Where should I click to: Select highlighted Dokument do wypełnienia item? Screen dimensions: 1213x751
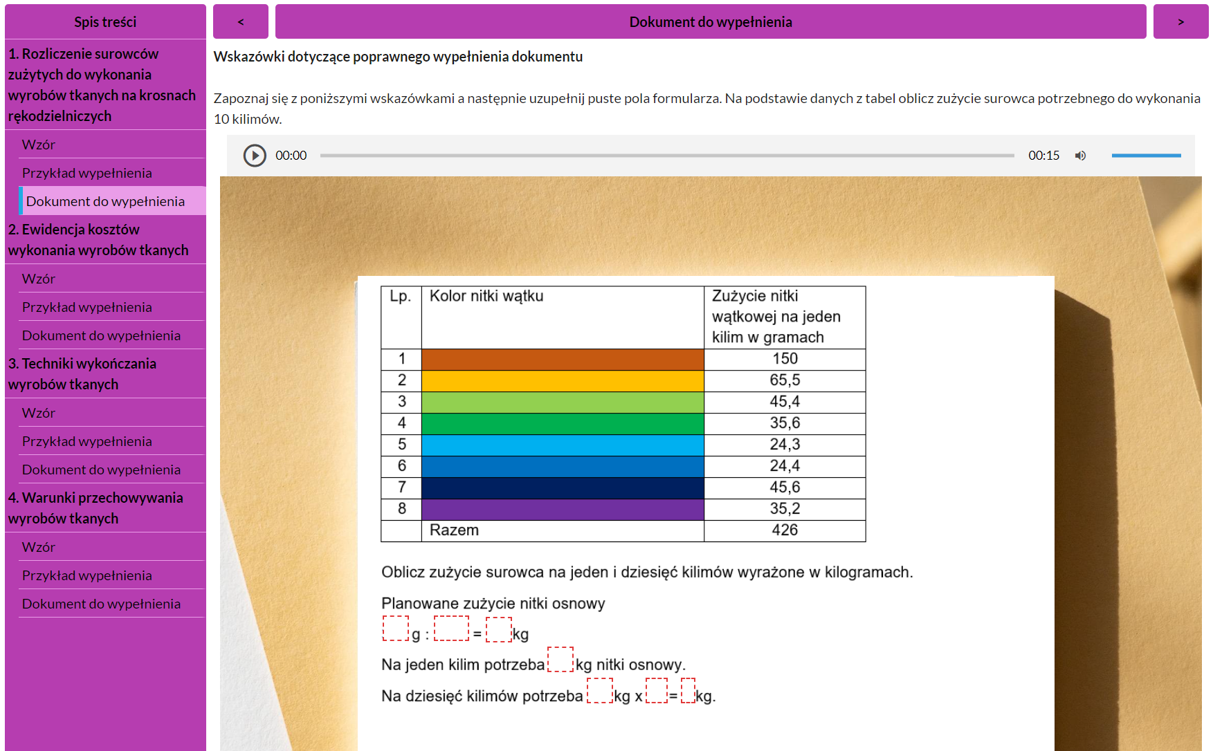coord(105,201)
